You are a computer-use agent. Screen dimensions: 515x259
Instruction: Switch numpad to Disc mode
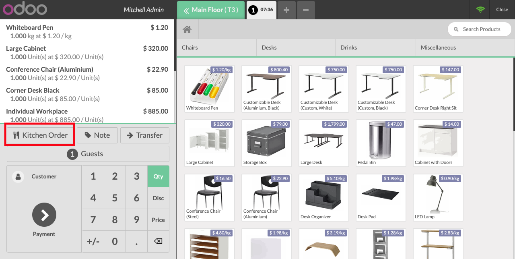click(158, 198)
